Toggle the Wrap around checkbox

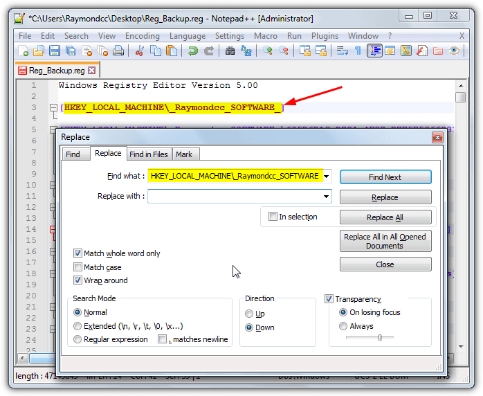click(x=78, y=280)
